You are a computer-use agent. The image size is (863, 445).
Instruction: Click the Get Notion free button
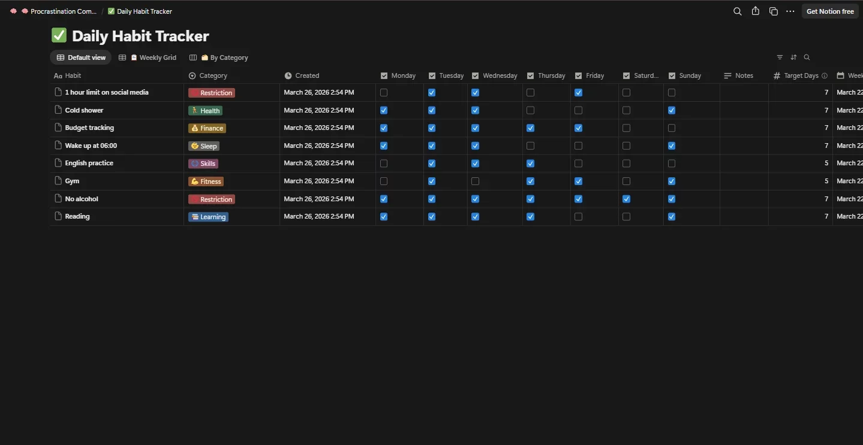(829, 11)
